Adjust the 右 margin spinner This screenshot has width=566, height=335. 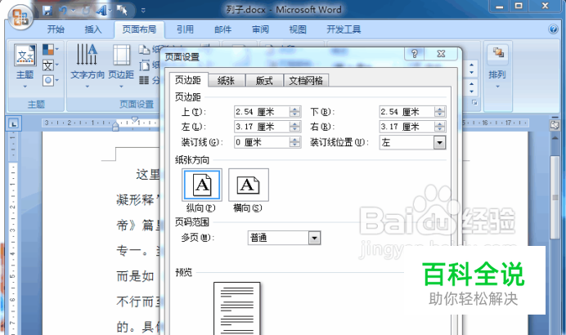point(440,127)
